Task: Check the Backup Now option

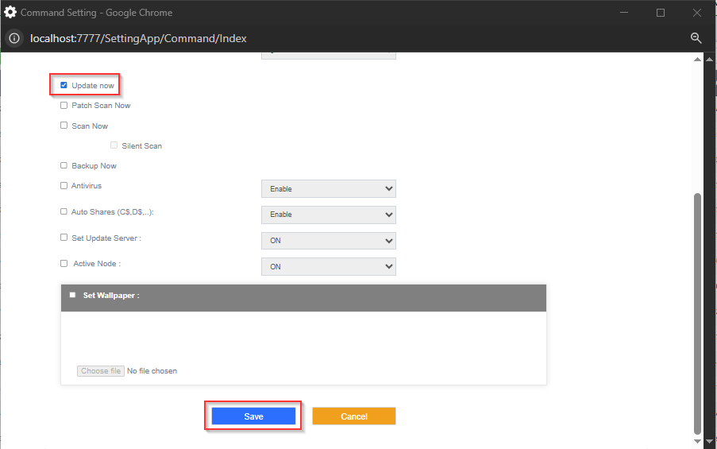Action: [x=64, y=165]
